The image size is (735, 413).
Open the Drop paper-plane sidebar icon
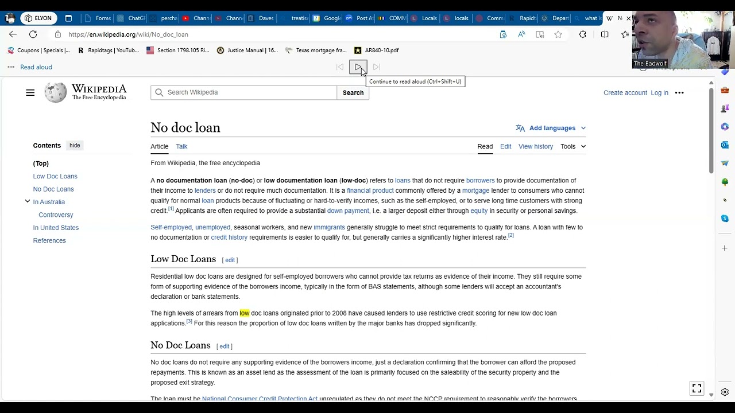click(725, 163)
